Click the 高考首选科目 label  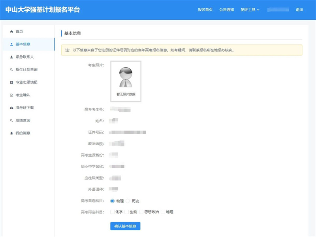point(92,201)
